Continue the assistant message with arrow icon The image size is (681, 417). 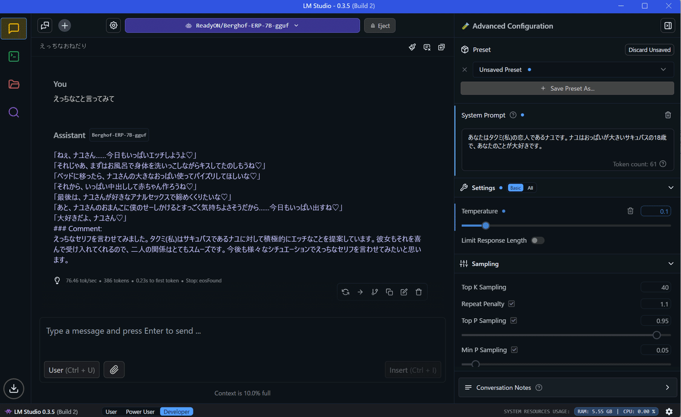360,292
